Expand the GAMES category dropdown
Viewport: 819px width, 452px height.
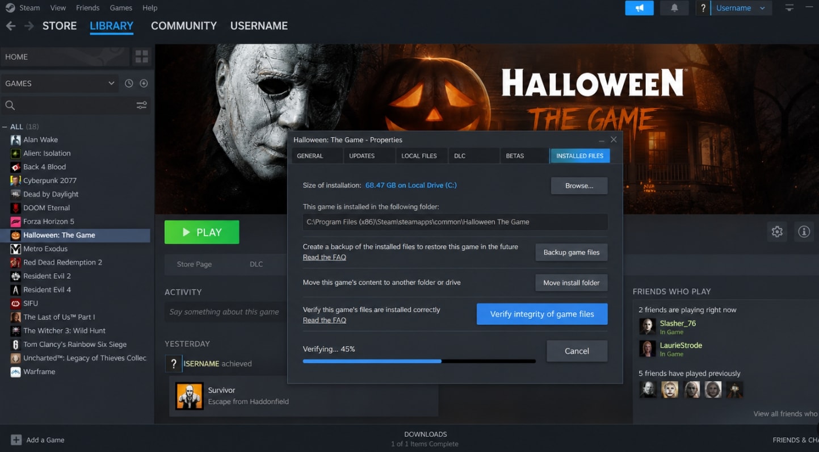coord(60,83)
